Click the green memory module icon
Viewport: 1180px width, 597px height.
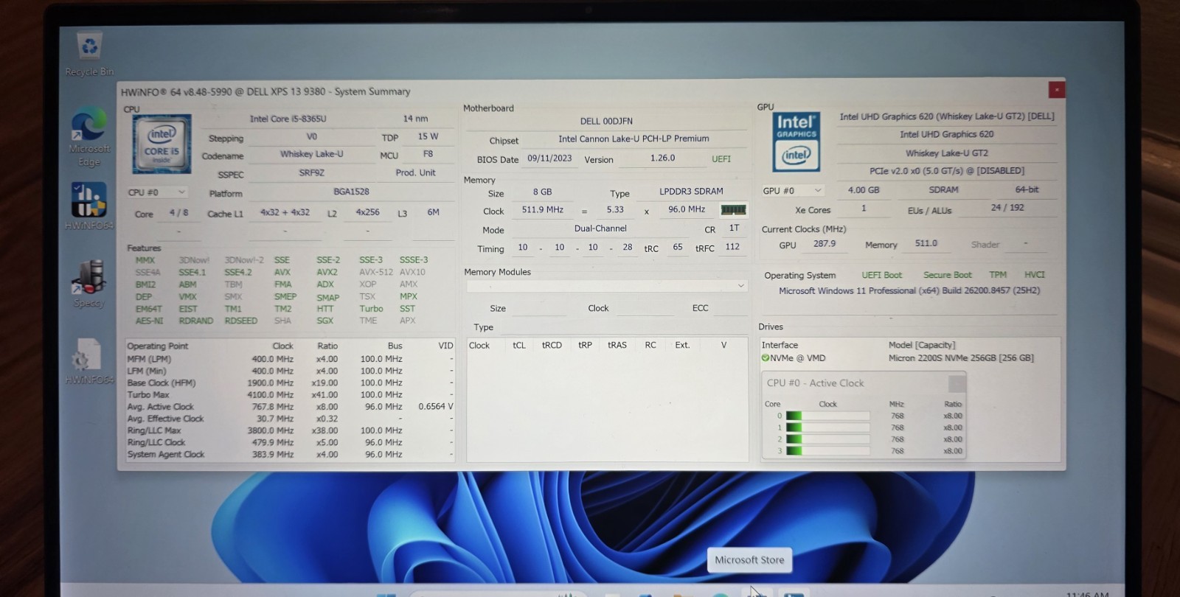click(x=733, y=210)
